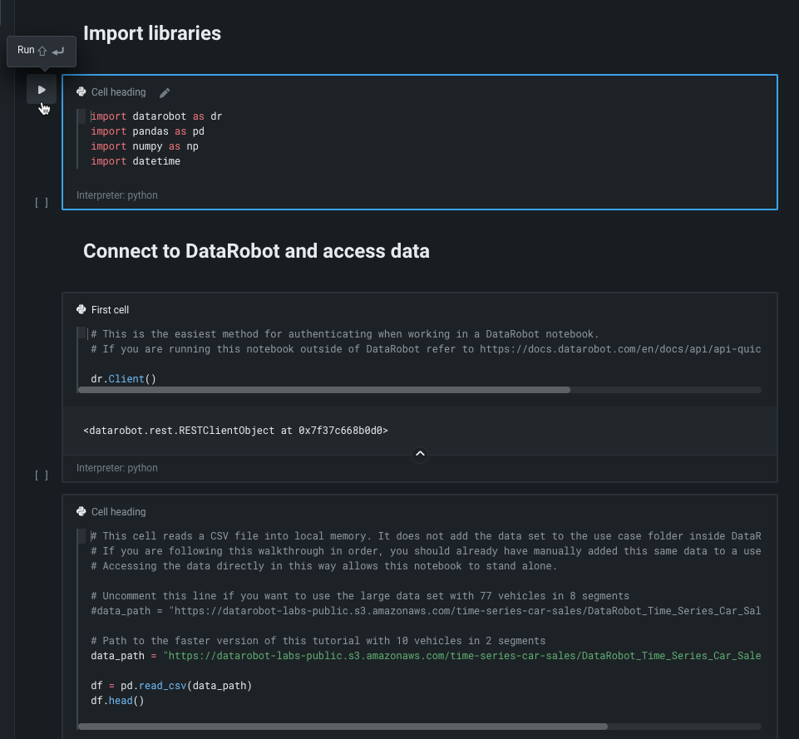The width and height of the screenshot is (799, 739).
Task: Click the green data_path URL string
Action: [x=461, y=656]
